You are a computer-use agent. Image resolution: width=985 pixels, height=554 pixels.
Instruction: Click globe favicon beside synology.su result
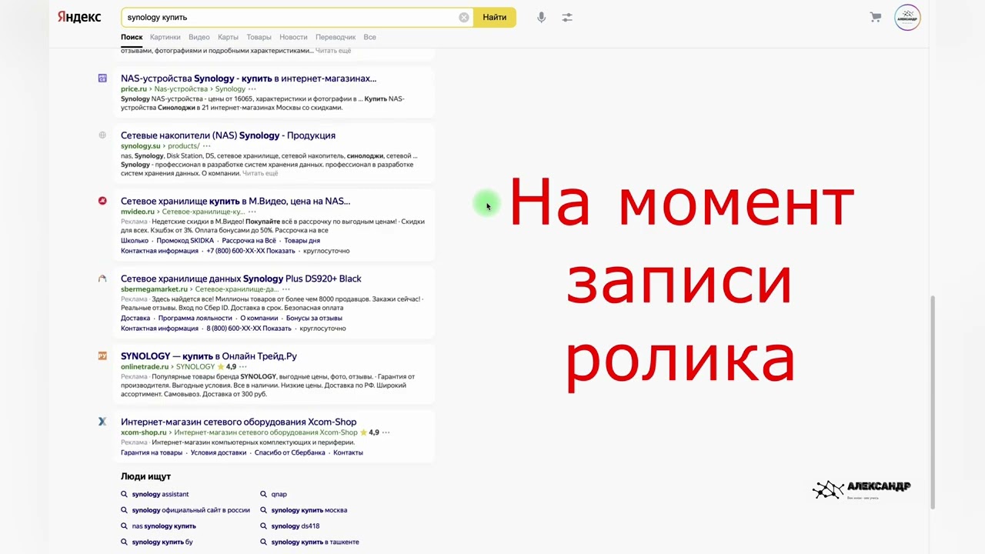102,135
